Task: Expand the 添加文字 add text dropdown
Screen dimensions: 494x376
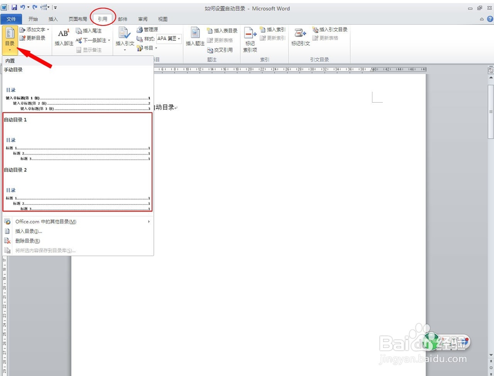Action: tap(48, 30)
